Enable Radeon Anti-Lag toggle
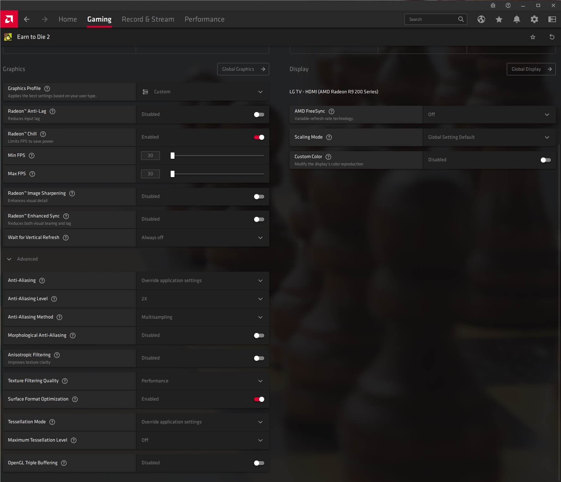This screenshot has width=561, height=482. [259, 115]
